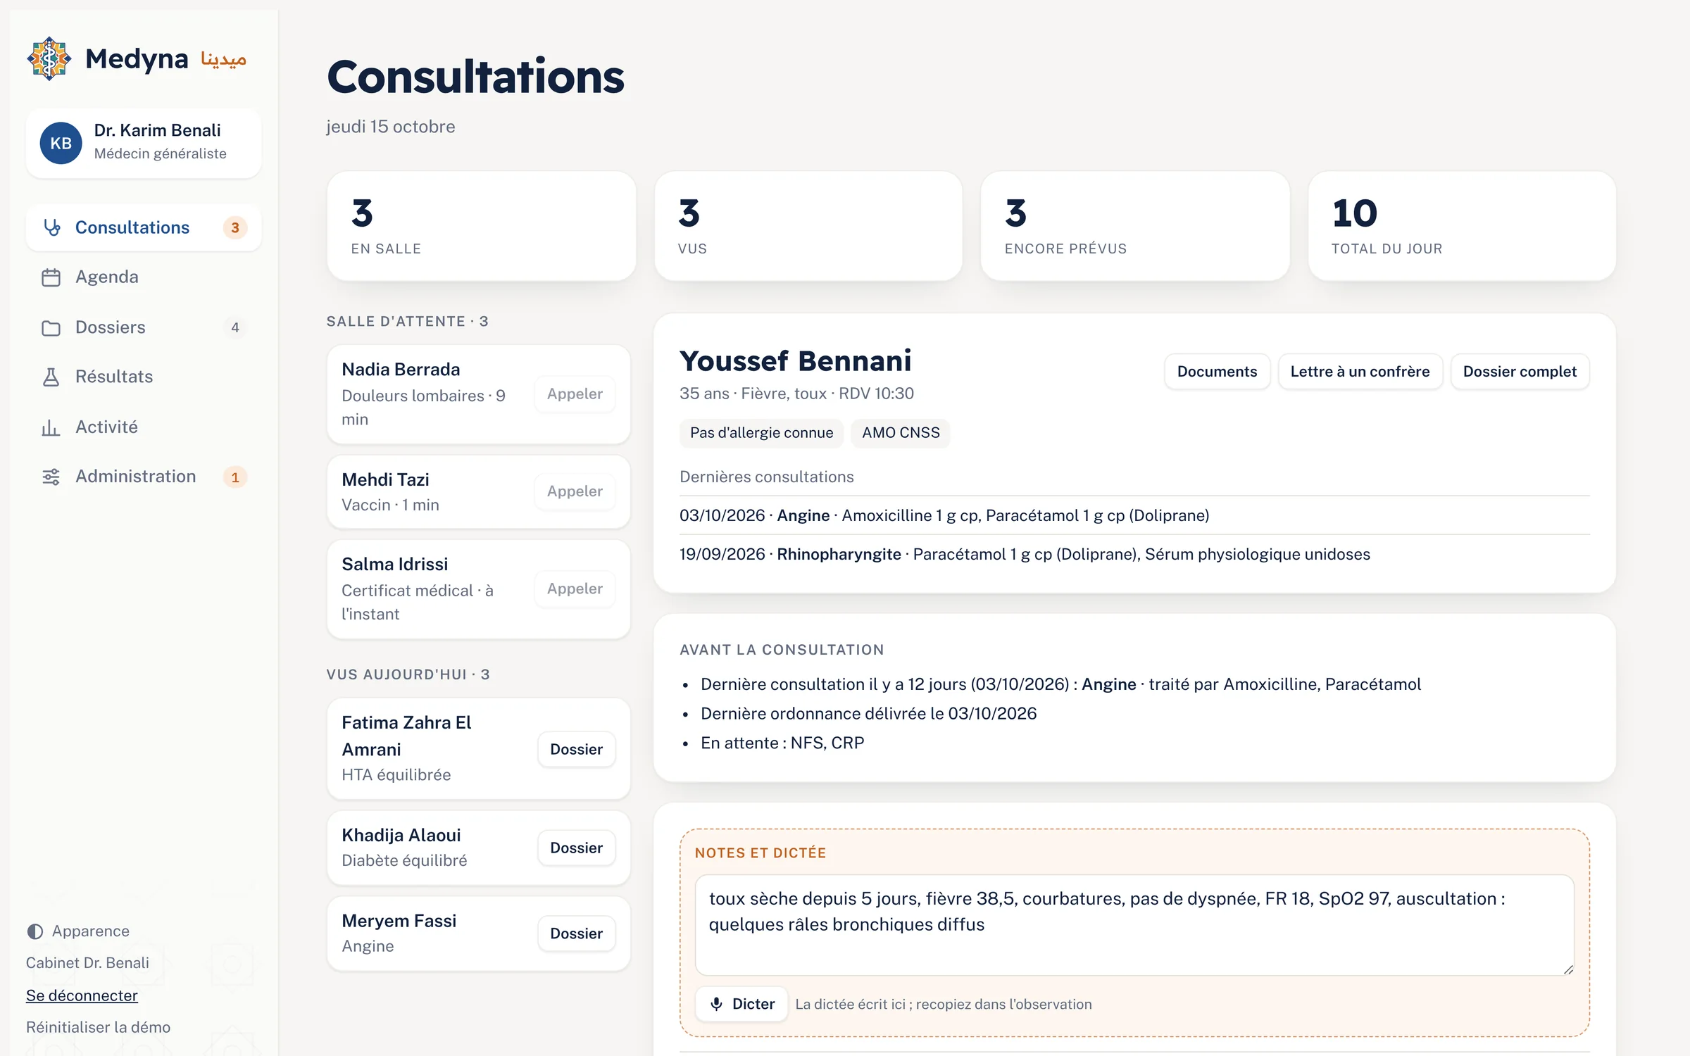Click the 03/10/2026 Angine consultation row
1690x1056 pixels.
1134,515
